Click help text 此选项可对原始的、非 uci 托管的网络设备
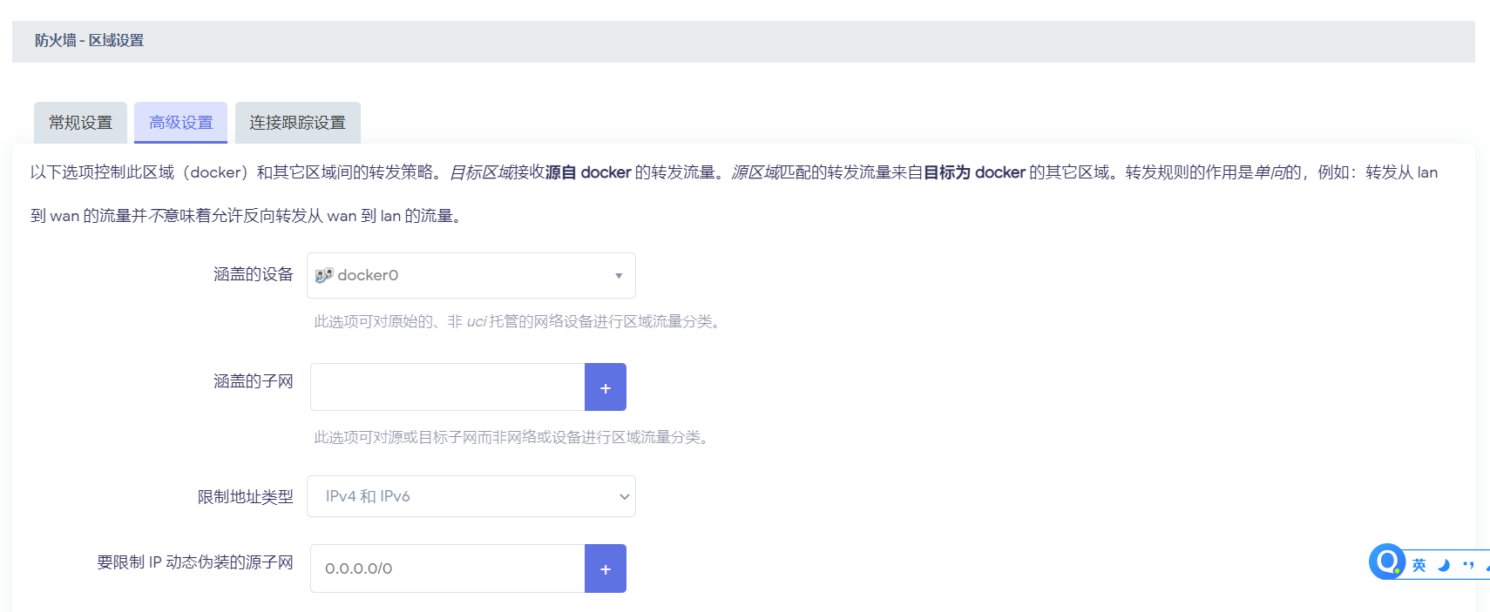Screen dimensions: 1490x612 pos(519,322)
